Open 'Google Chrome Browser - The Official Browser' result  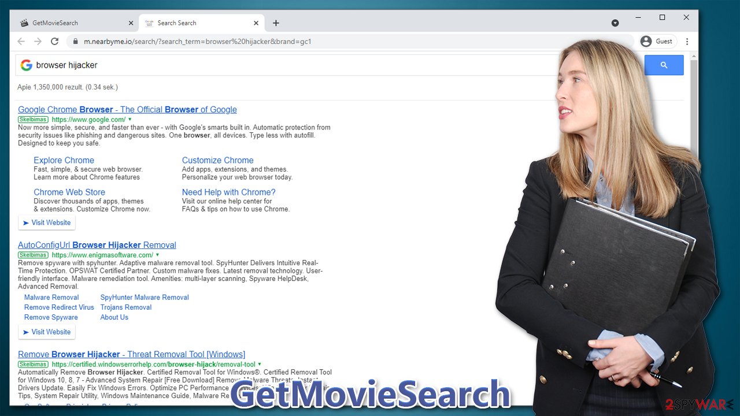(127, 110)
